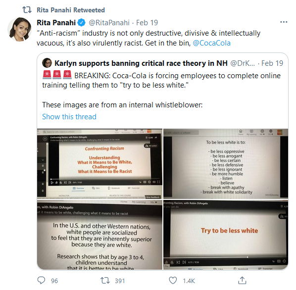Open the share tweet icon
This screenshot has height=290, width=296.
click(x=242, y=280)
